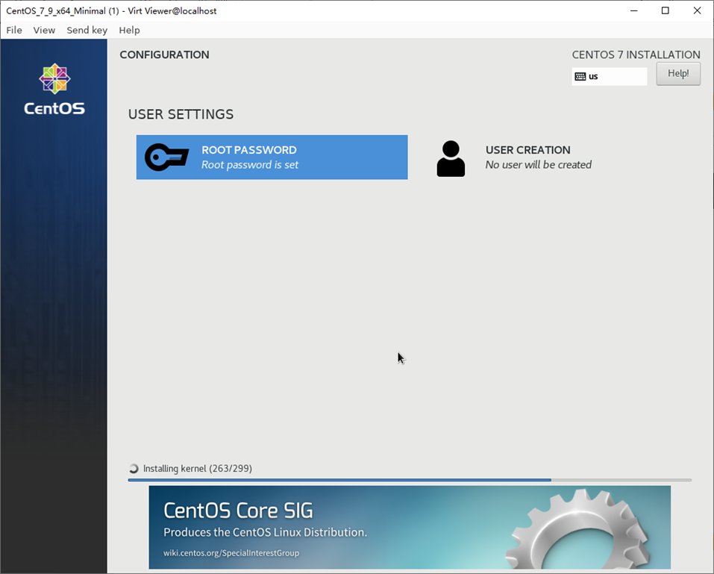
Task: Click the installation progress bar
Action: pyautogui.click(x=410, y=480)
